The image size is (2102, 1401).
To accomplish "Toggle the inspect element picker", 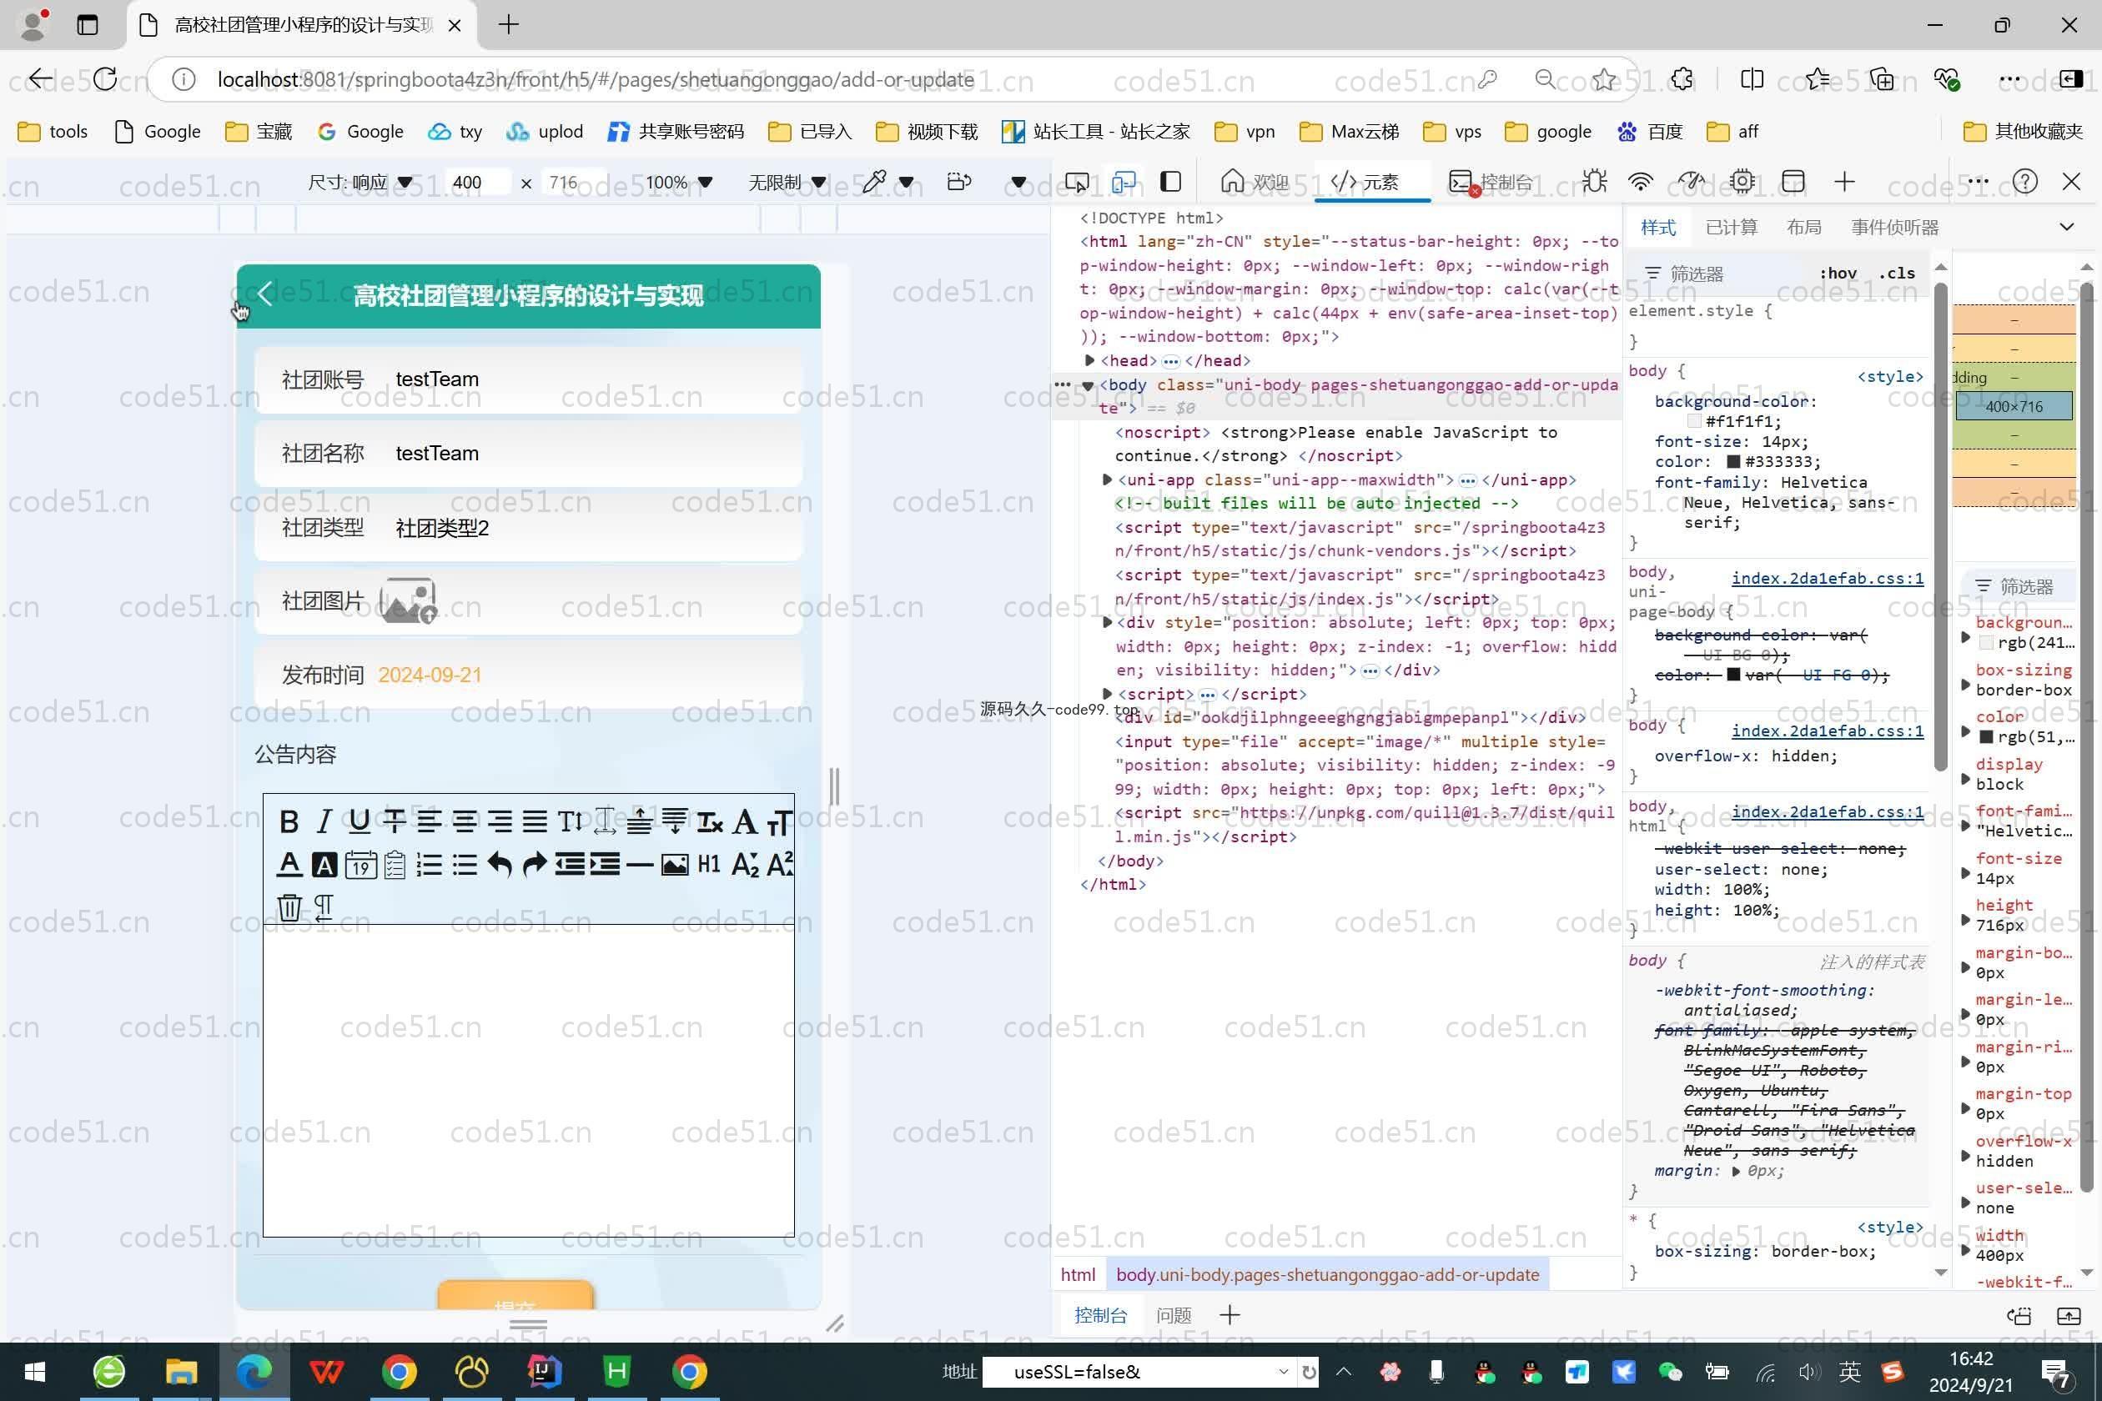I will (1077, 183).
